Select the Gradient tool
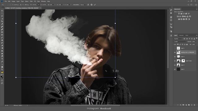 point(2,48)
